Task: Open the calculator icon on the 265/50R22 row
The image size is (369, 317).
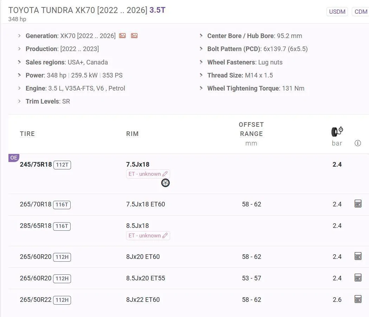Action: pos(358,299)
